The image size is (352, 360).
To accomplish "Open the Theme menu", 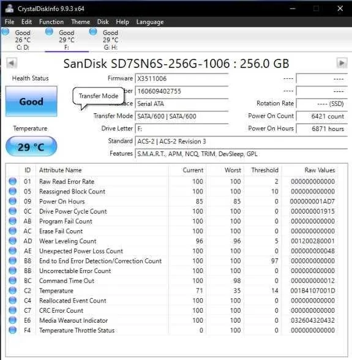I will 80,22.
